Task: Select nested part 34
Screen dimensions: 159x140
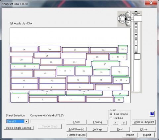Action: [x=120, y=94]
